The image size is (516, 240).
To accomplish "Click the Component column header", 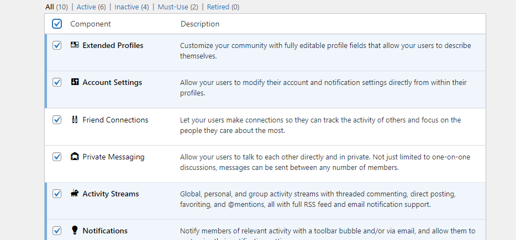I will click(91, 24).
